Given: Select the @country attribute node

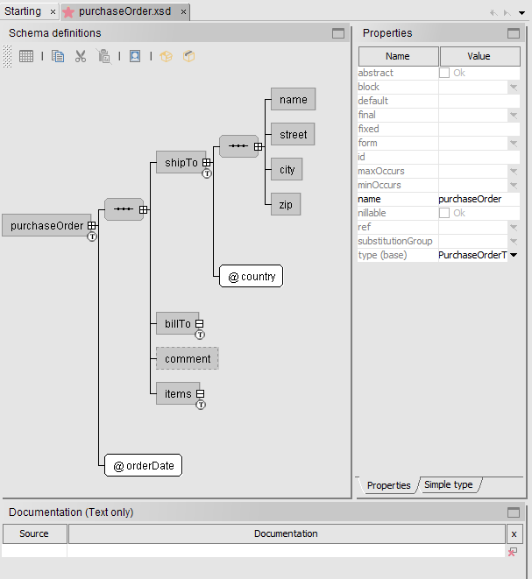Looking at the screenshot, I should [252, 276].
